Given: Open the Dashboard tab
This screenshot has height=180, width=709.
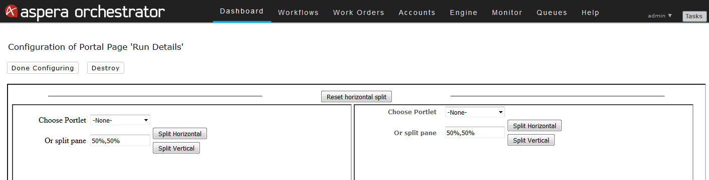Looking at the screenshot, I should click(242, 11).
